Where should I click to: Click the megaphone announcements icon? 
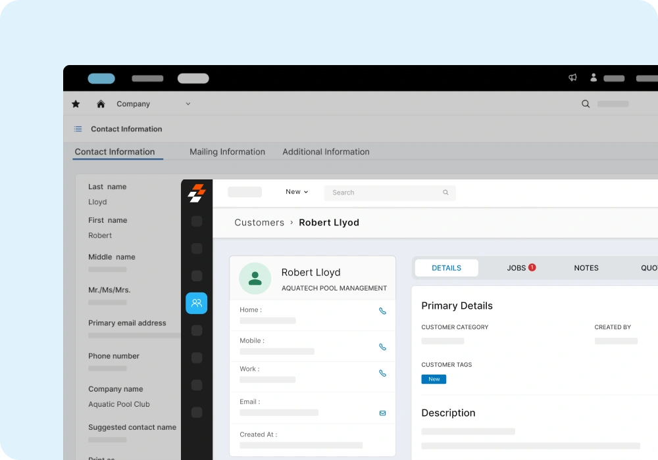coord(572,78)
